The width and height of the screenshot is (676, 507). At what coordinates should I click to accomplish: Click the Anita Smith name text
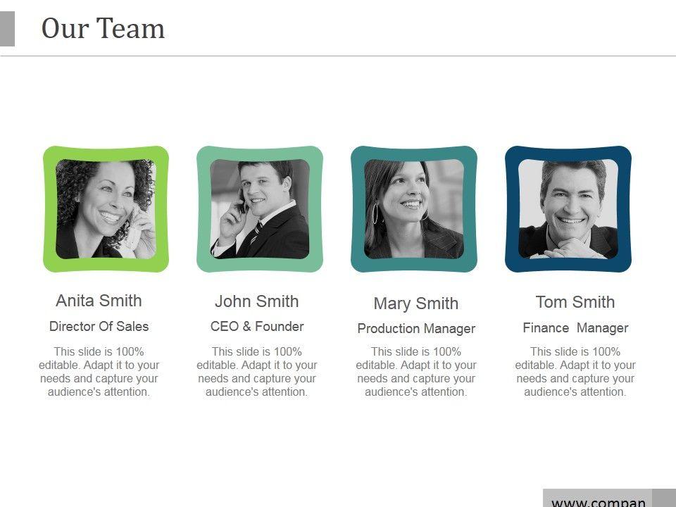[x=99, y=301]
